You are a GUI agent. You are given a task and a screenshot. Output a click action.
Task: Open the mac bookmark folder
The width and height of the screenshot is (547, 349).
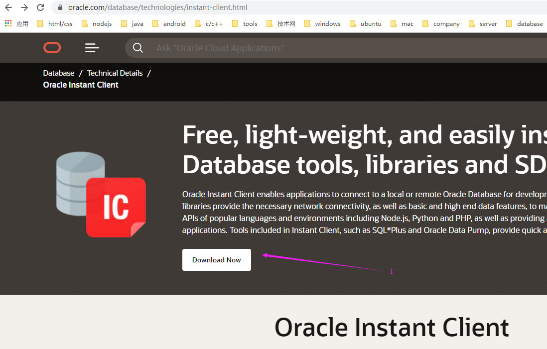coord(402,23)
